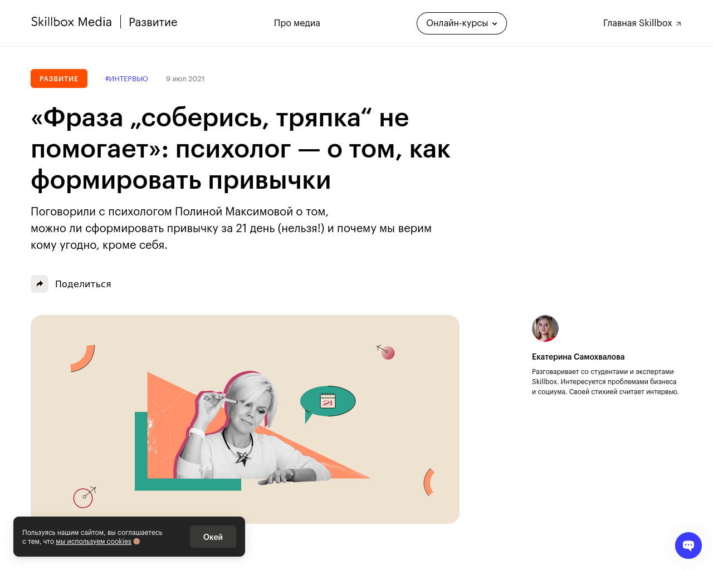Image resolution: width=713 pixels, height=570 pixels.
Task: Accept cookies with the Окей button
Action: [213, 537]
